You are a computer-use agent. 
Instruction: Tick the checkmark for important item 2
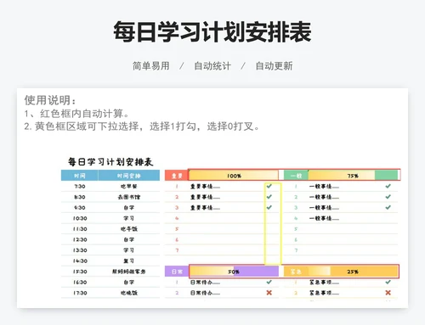point(269,197)
